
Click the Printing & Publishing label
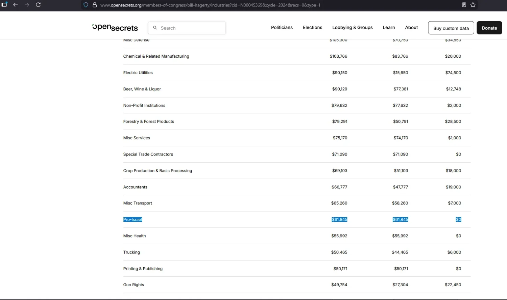[143, 269]
